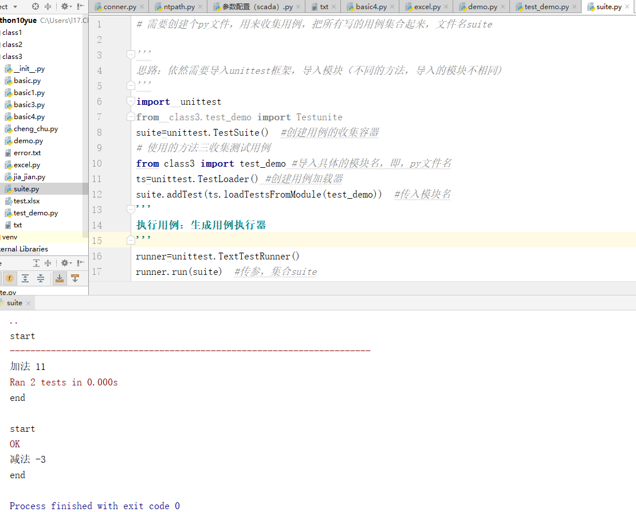The width and height of the screenshot is (636, 512).
Task: Collapse imports fold marker on line 6
Action: click(131, 101)
